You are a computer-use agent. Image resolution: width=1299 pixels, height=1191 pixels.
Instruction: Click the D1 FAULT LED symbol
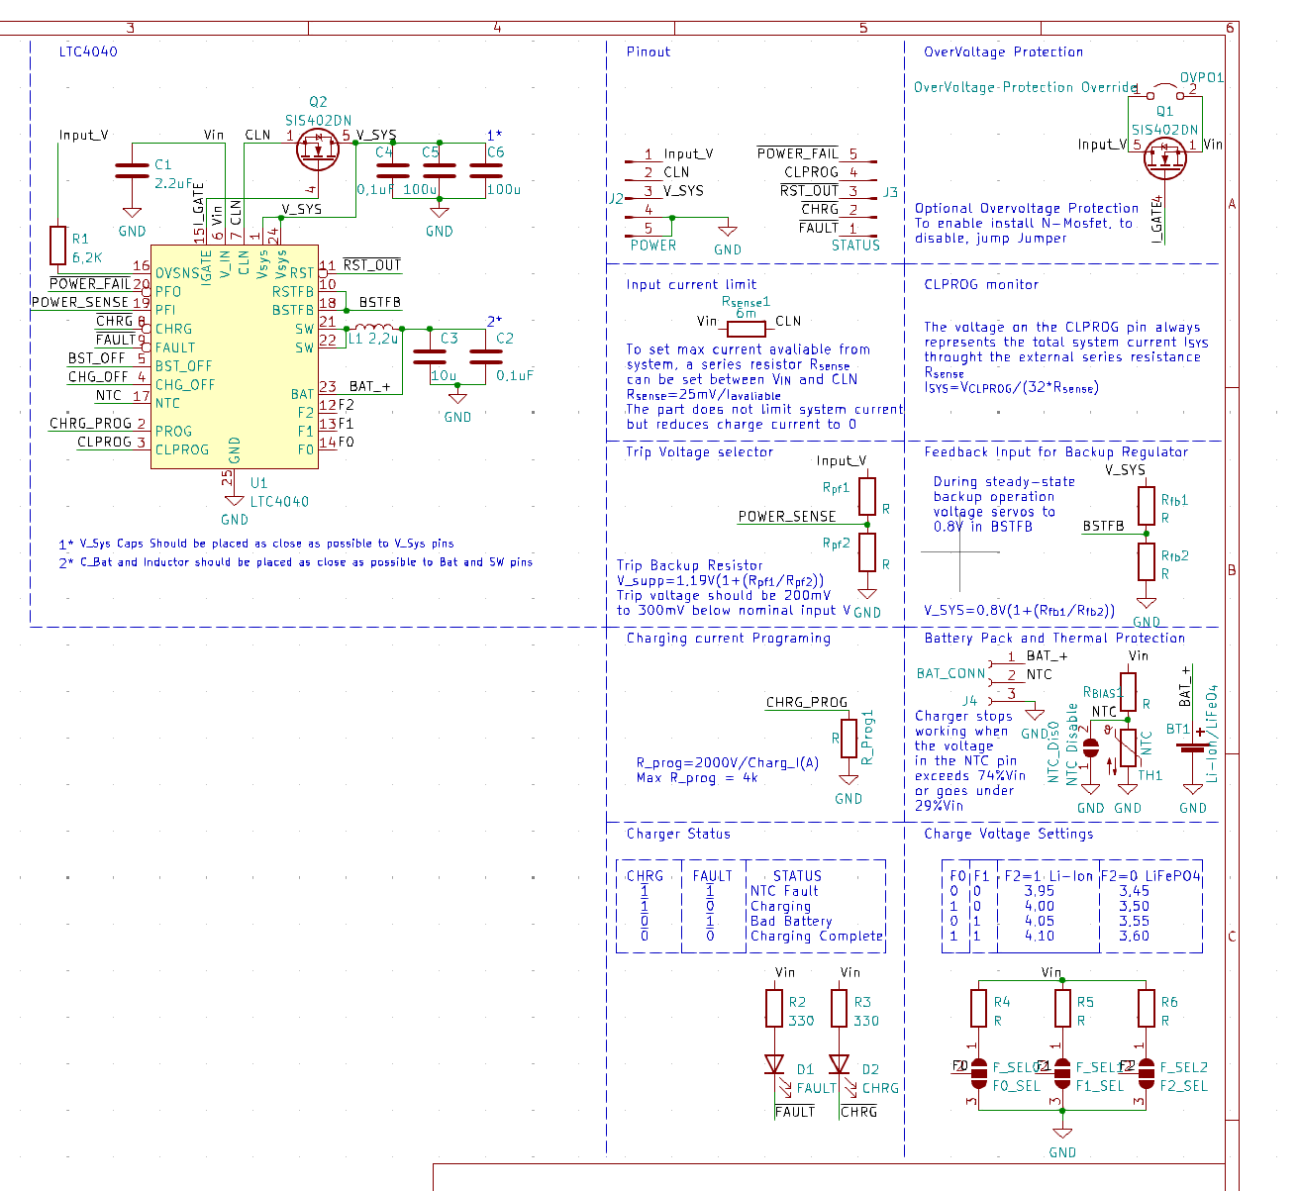[774, 1065]
